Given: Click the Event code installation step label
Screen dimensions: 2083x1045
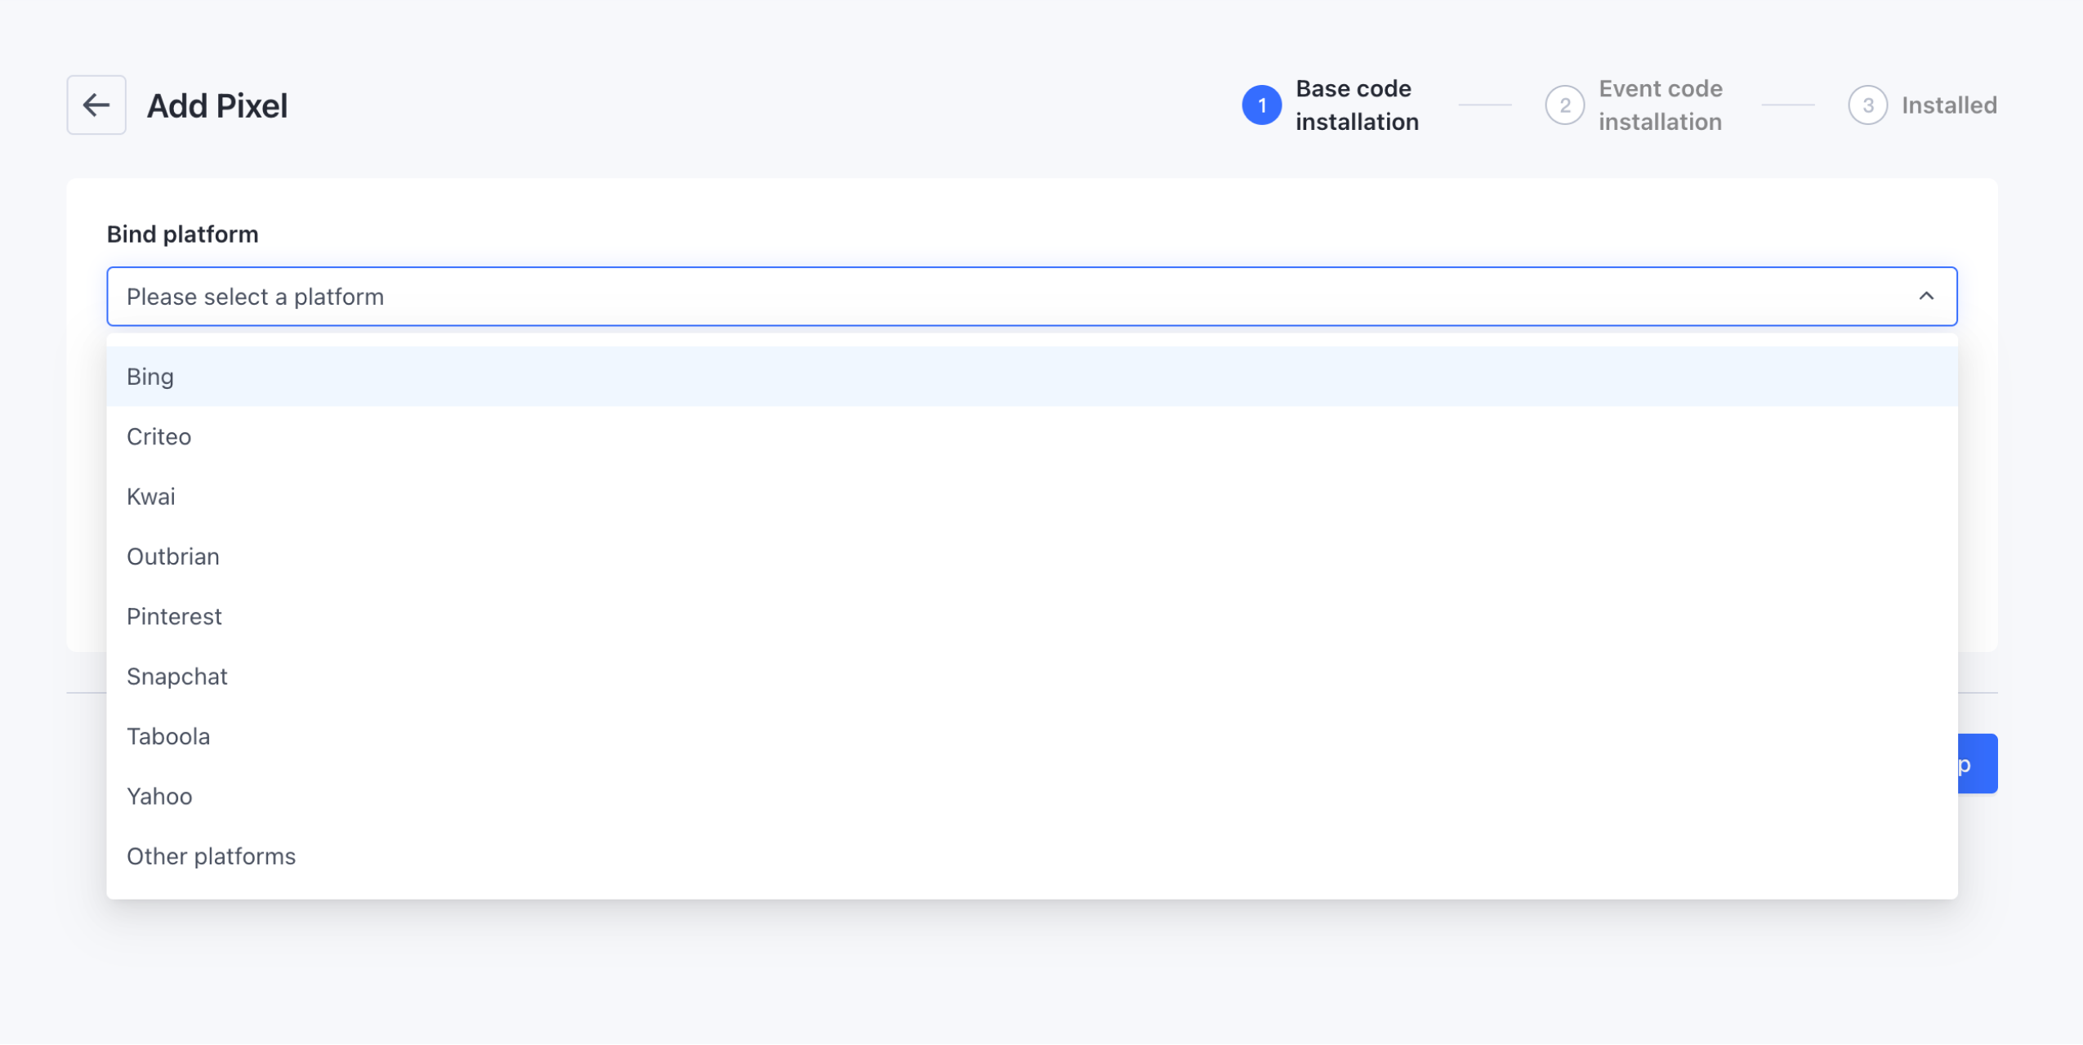Looking at the screenshot, I should [x=1660, y=105].
